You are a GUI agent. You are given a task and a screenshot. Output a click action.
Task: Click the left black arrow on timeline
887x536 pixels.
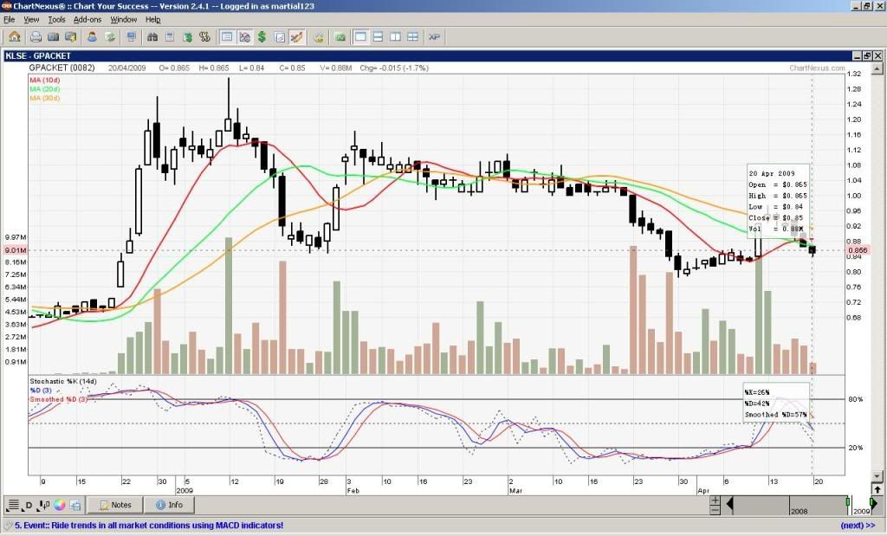point(729,505)
